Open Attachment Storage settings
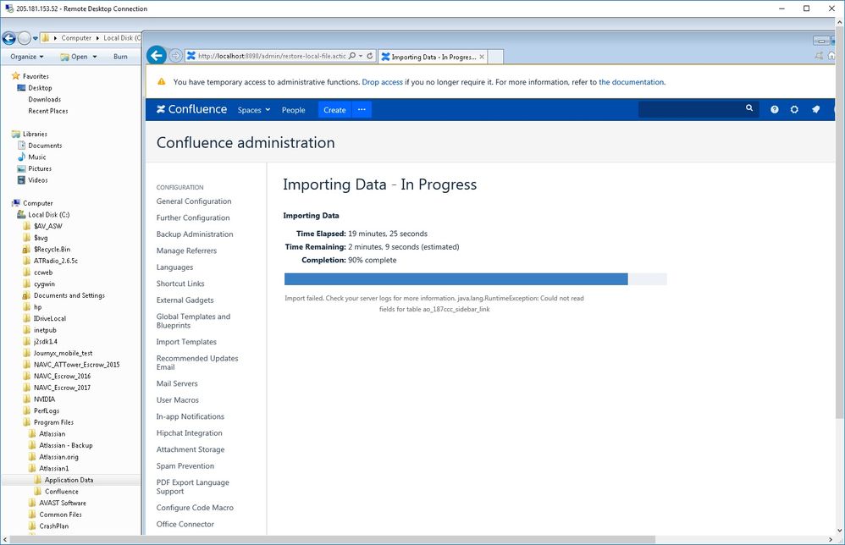The width and height of the screenshot is (845, 545). pos(191,449)
